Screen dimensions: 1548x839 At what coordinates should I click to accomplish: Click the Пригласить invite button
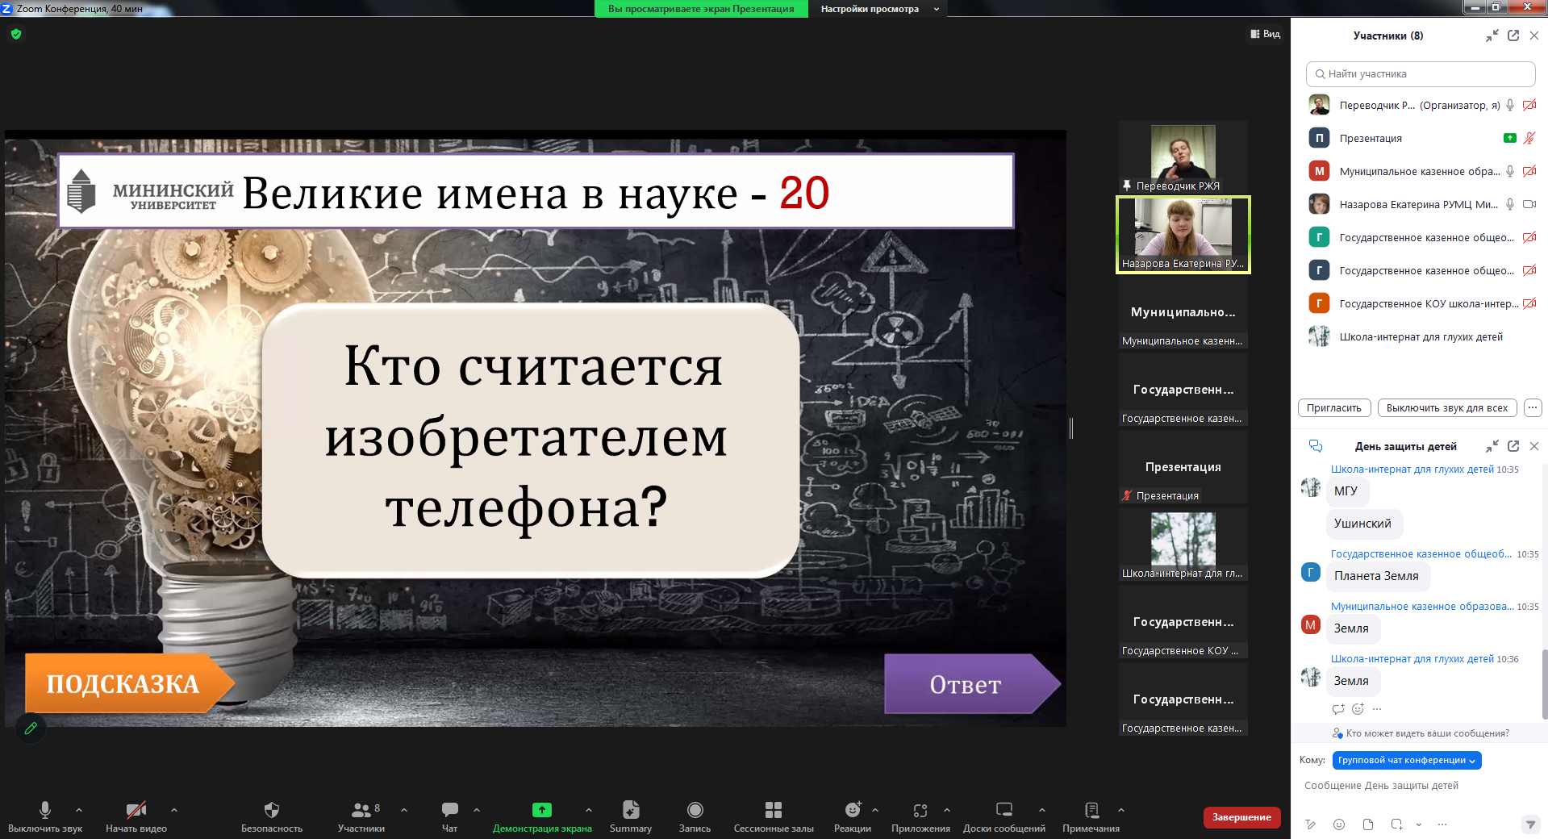pos(1333,407)
